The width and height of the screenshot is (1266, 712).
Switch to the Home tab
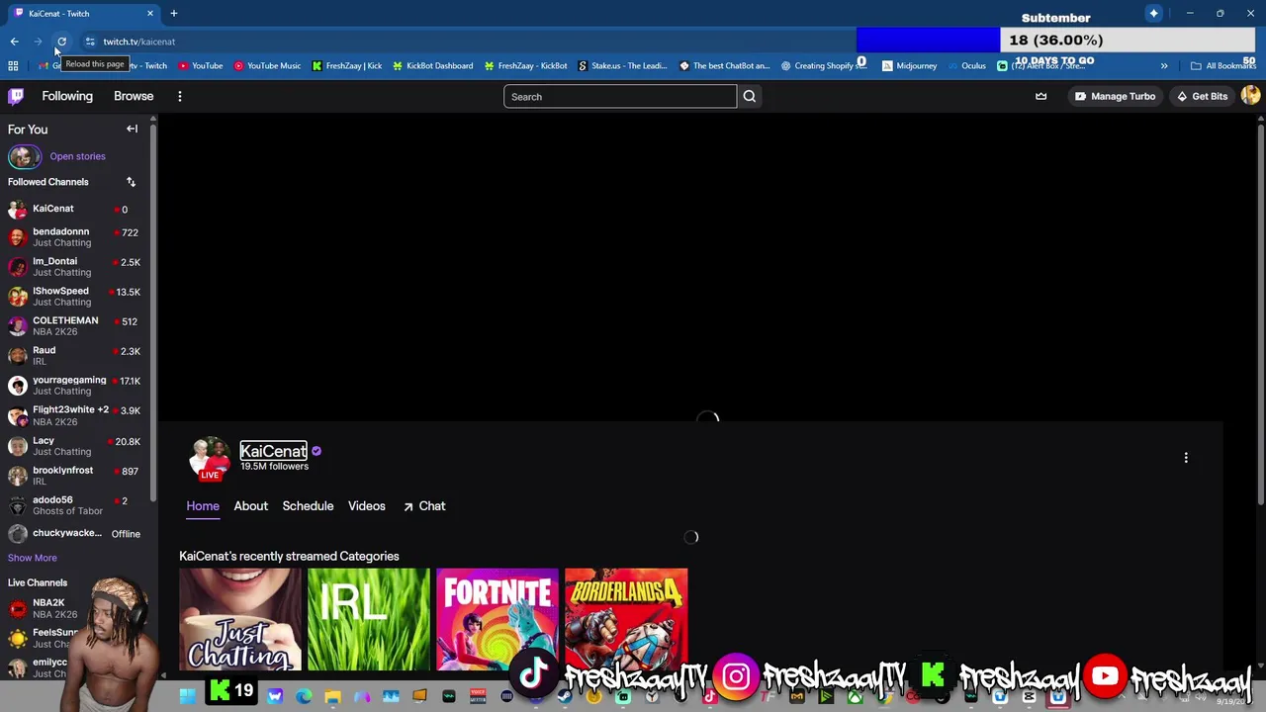203,506
